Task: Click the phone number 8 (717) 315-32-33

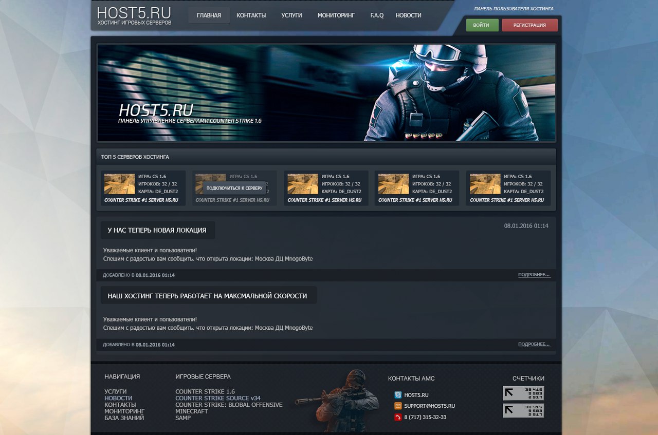Action: point(425,417)
